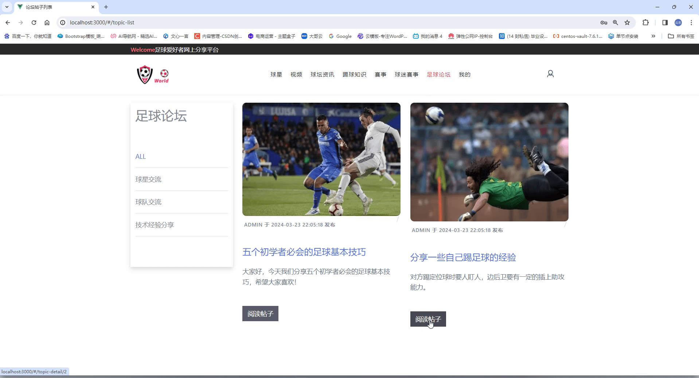Image resolution: width=699 pixels, height=378 pixels.
Task: Reload the current page
Action: [x=34, y=23]
